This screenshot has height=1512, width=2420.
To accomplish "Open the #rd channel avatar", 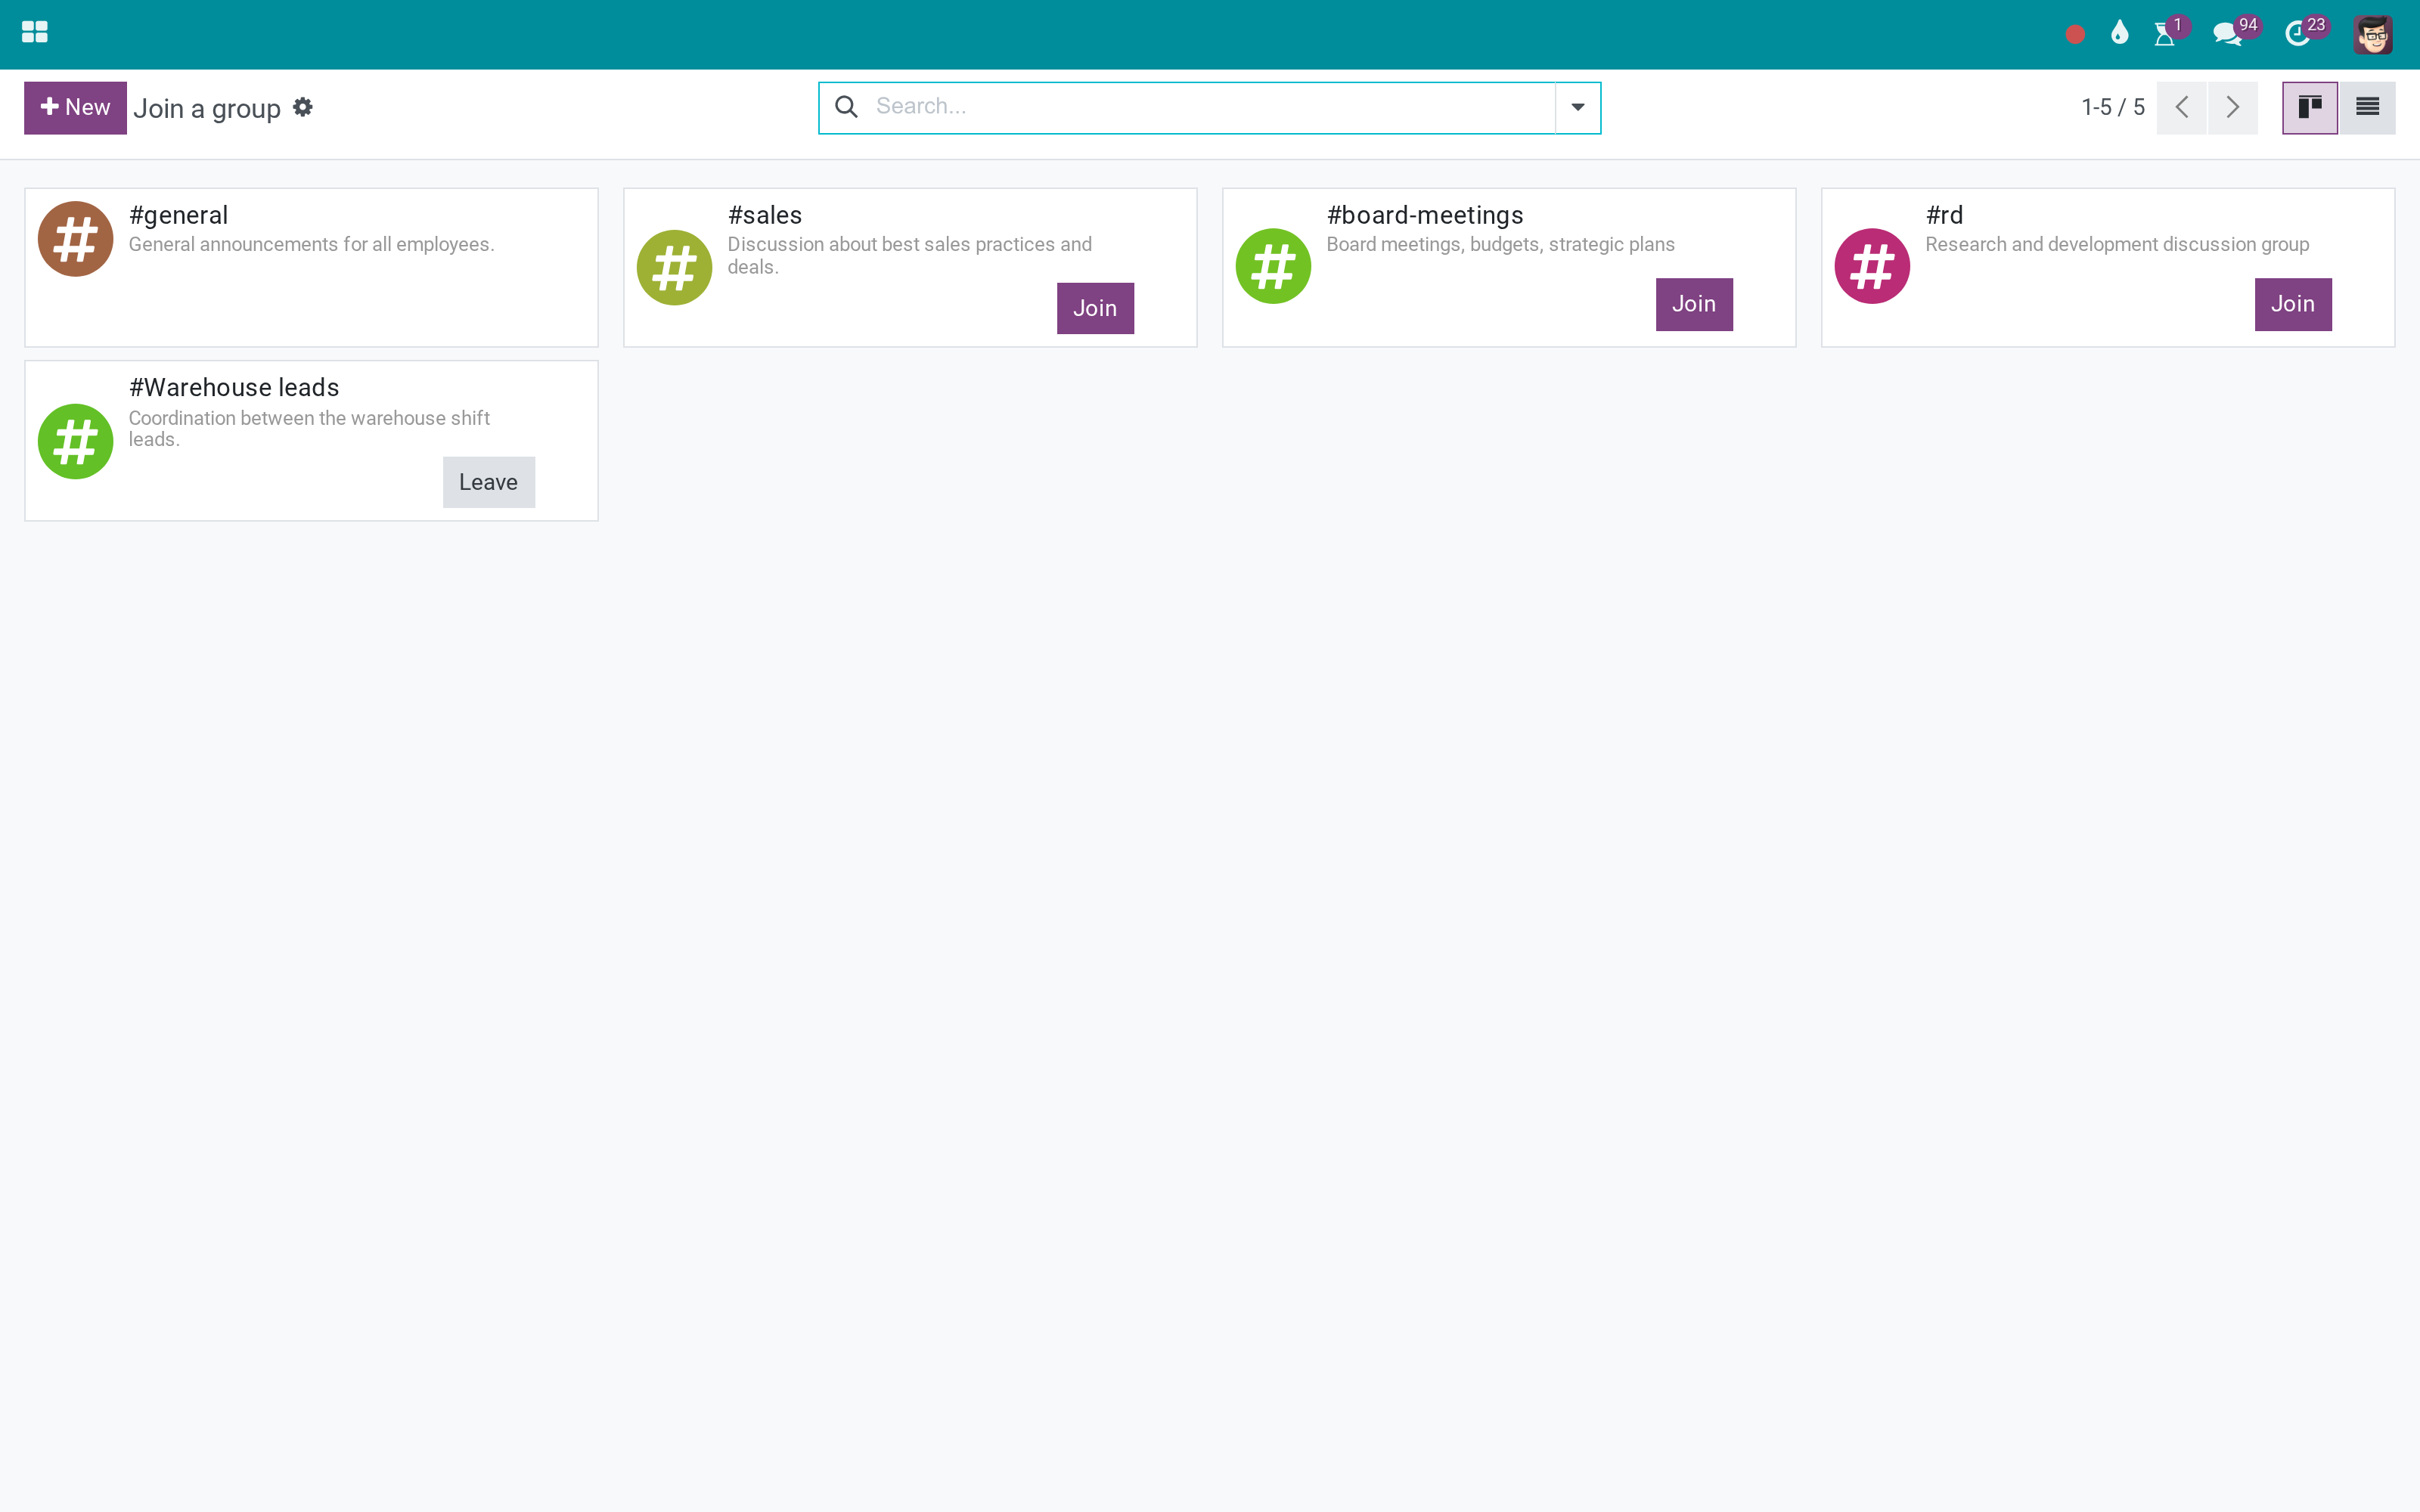I will (1872, 266).
